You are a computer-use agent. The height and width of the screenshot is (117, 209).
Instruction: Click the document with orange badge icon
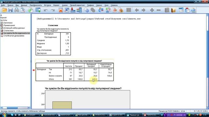coord(121,10)
